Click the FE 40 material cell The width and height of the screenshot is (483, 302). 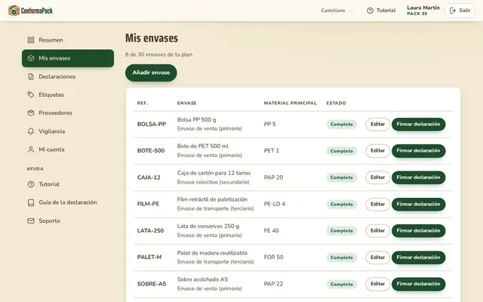pyautogui.click(x=272, y=231)
